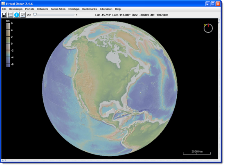
Task: Open the File menu
Action: click(4, 9)
